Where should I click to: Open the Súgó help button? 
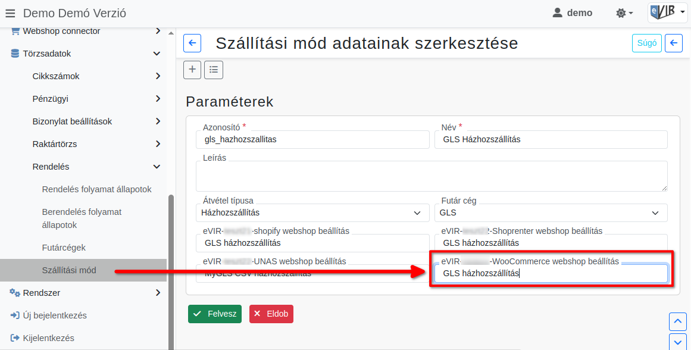pyautogui.click(x=646, y=43)
